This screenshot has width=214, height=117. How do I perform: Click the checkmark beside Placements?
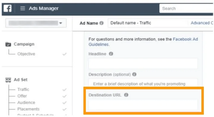point(65,109)
